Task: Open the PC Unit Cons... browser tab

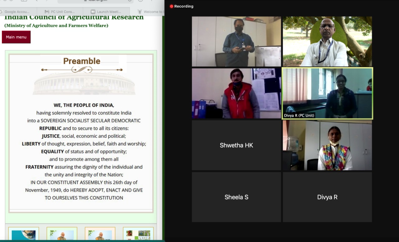Action: (63, 12)
